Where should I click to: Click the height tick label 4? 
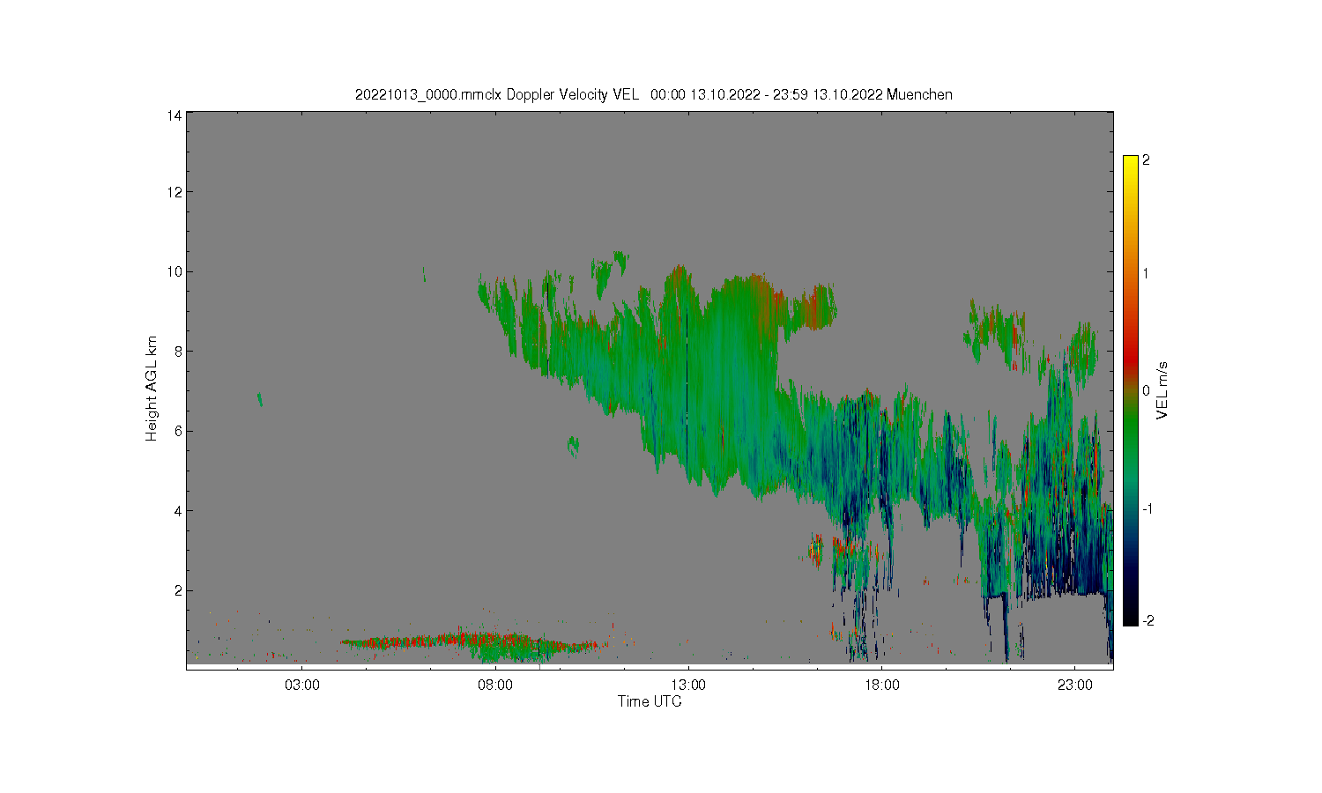pyautogui.click(x=178, y=511)
